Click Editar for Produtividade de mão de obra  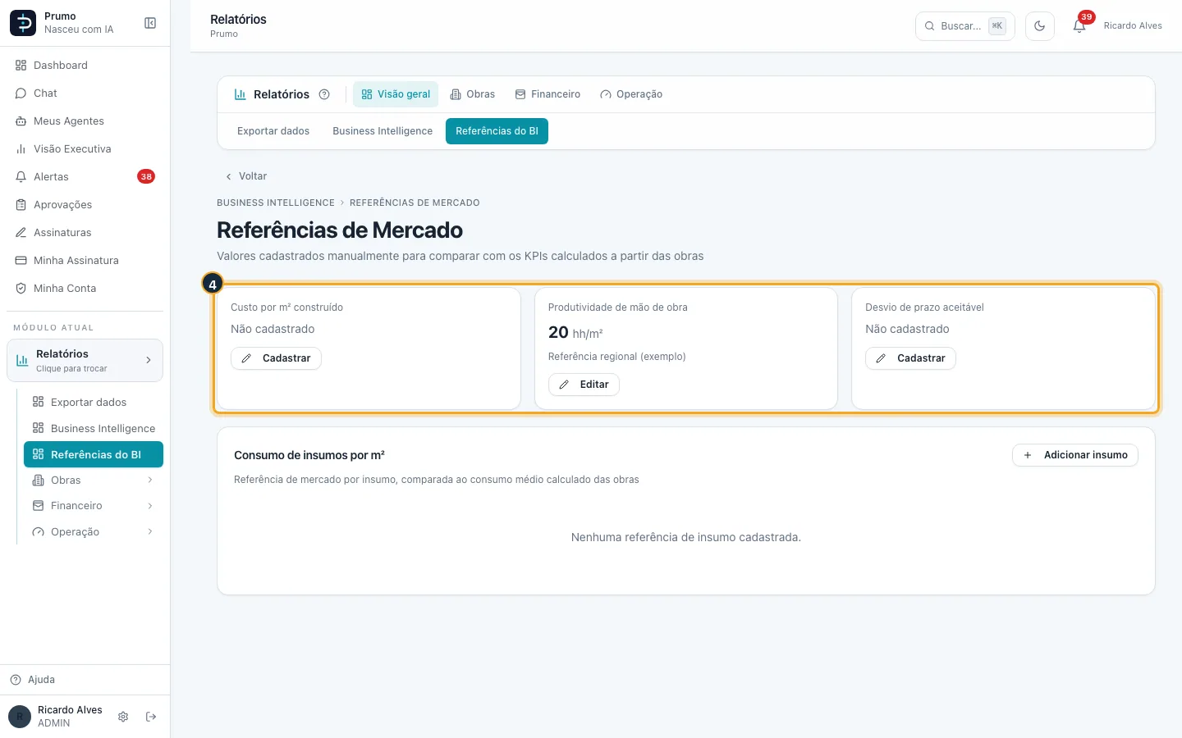(584, 385)
